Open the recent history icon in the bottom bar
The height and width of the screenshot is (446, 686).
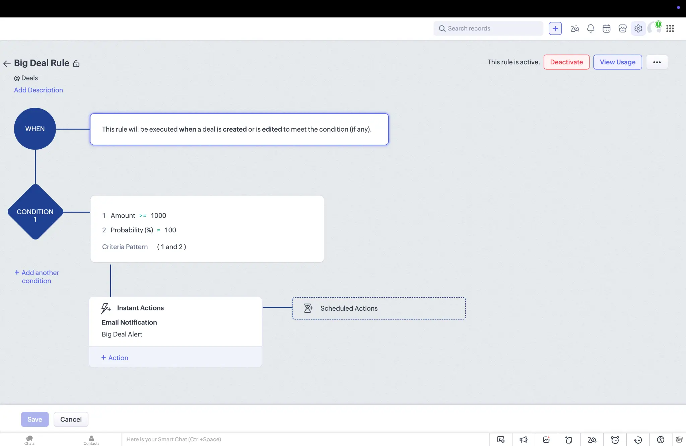(x=638, y=440)
